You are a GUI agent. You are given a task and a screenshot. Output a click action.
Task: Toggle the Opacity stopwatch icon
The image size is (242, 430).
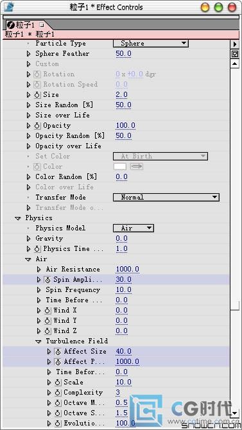tap(37, 126)
